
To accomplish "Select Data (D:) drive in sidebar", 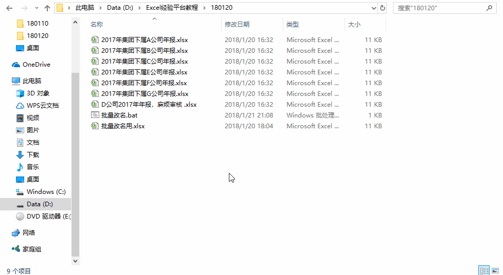I will (40, 204).
